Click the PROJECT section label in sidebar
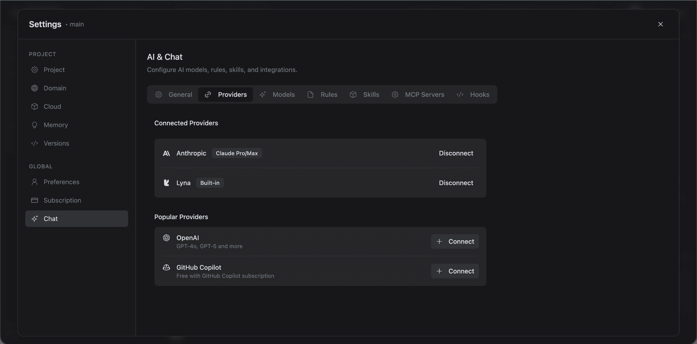The height and width of the screenshot is (344, 697). [43, 54]
